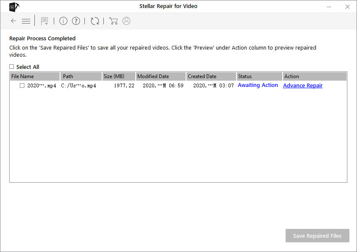The image size is (357, 252).
Task: Click the modified date ending 06:59
Action: coord(163,86)
